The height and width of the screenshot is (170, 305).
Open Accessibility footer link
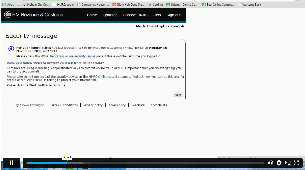coord(117,105)
